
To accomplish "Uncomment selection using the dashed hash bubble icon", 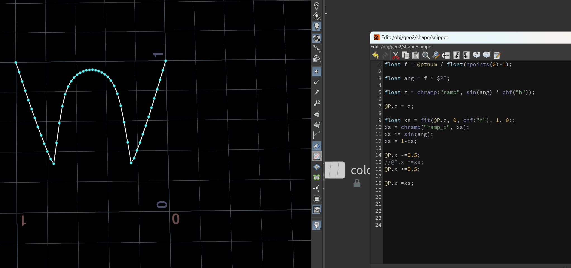I will [486, 55].
